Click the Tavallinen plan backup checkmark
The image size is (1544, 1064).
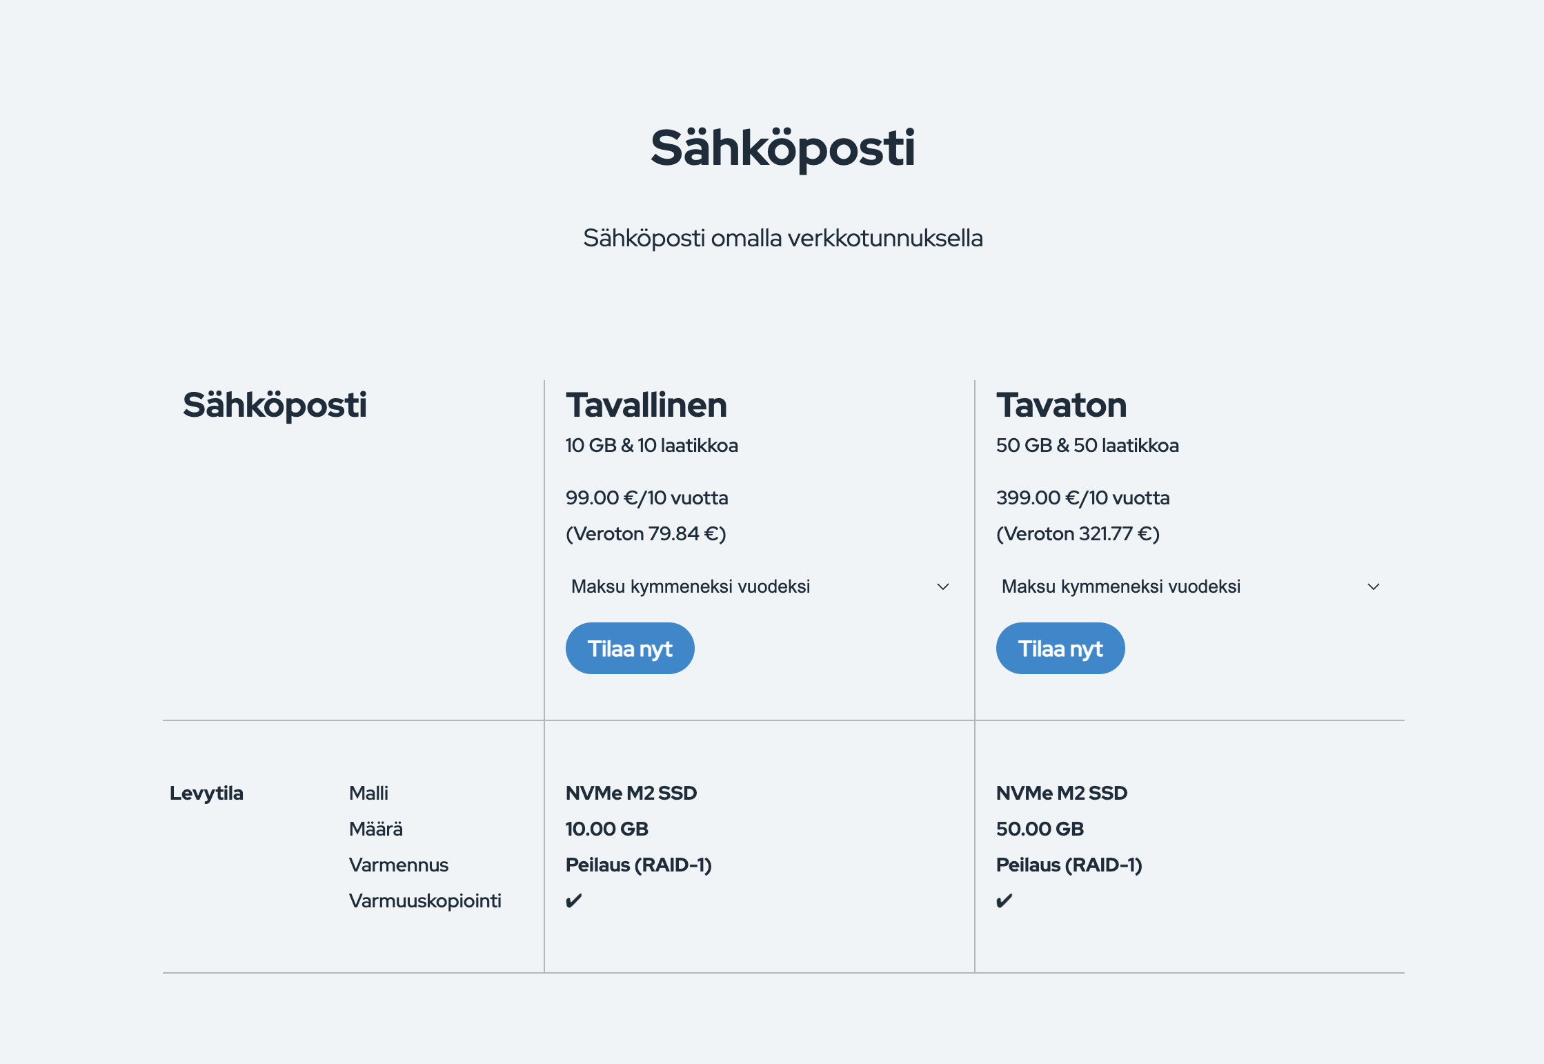click(574, 900)
